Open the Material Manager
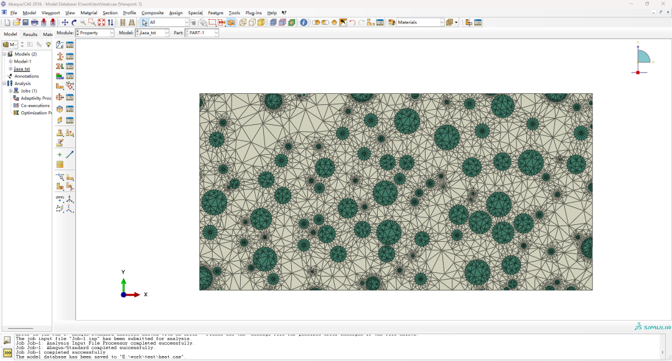The image size is (672, 361). [70, 45]
